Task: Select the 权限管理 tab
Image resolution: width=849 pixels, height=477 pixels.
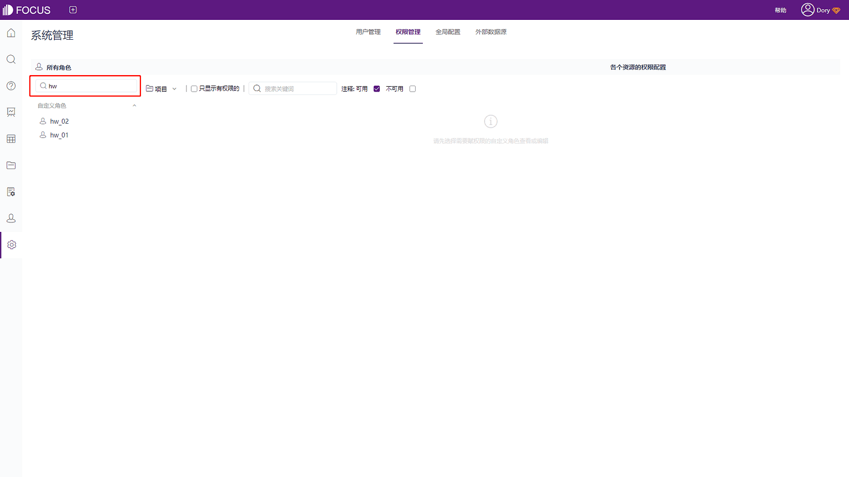Action: pyautogui.click(x=408, y=32)
